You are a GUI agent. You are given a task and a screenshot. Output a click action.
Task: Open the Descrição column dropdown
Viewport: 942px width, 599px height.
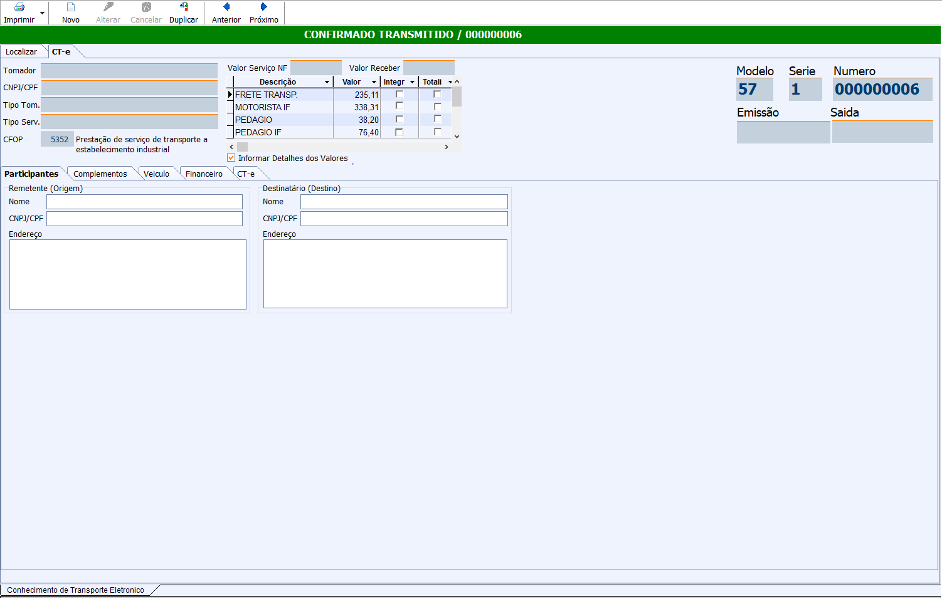[x=327, y=82]
